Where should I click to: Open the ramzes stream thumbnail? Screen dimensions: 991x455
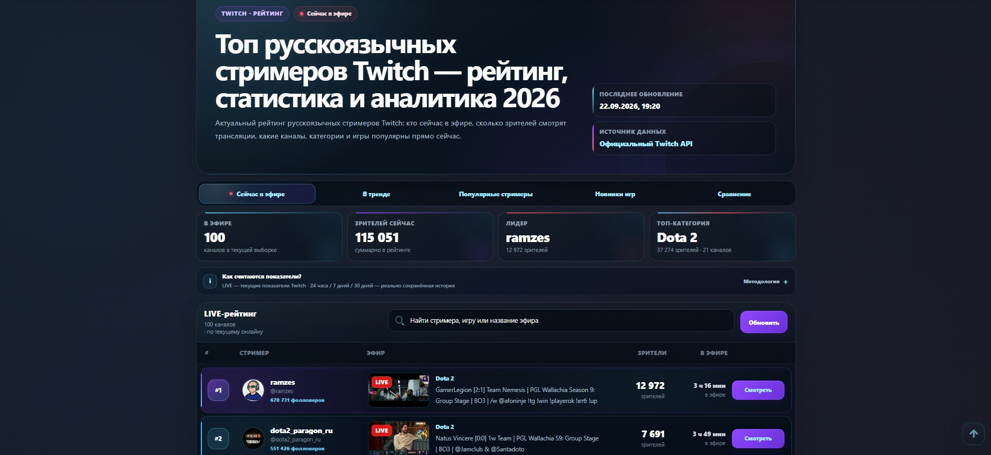[399, 390]
